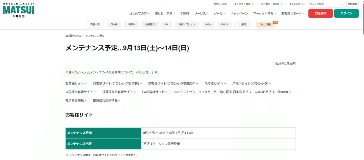Click the green ログイン button
The image size is (364, 160).
(x=346, y=14)
